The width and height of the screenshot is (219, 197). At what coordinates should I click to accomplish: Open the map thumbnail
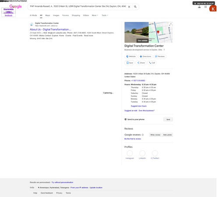click(161, 32)
